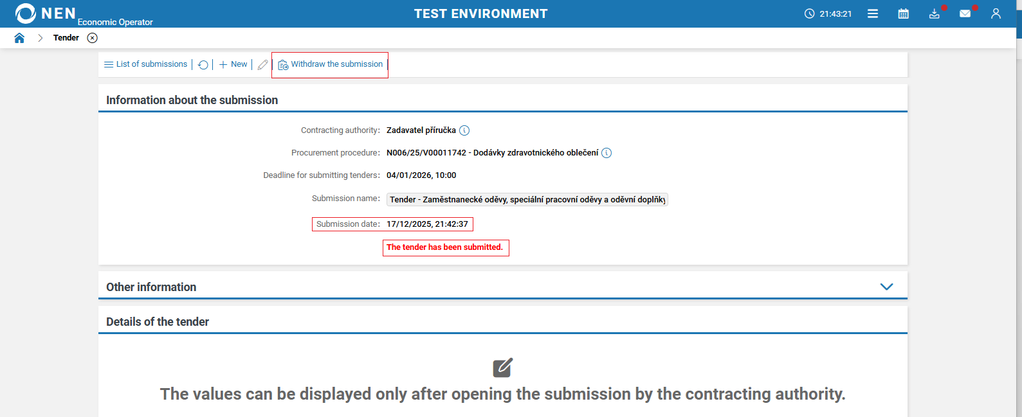Create a new submission with New
Screen dimensions: 1022x417
tap(232, 64)
